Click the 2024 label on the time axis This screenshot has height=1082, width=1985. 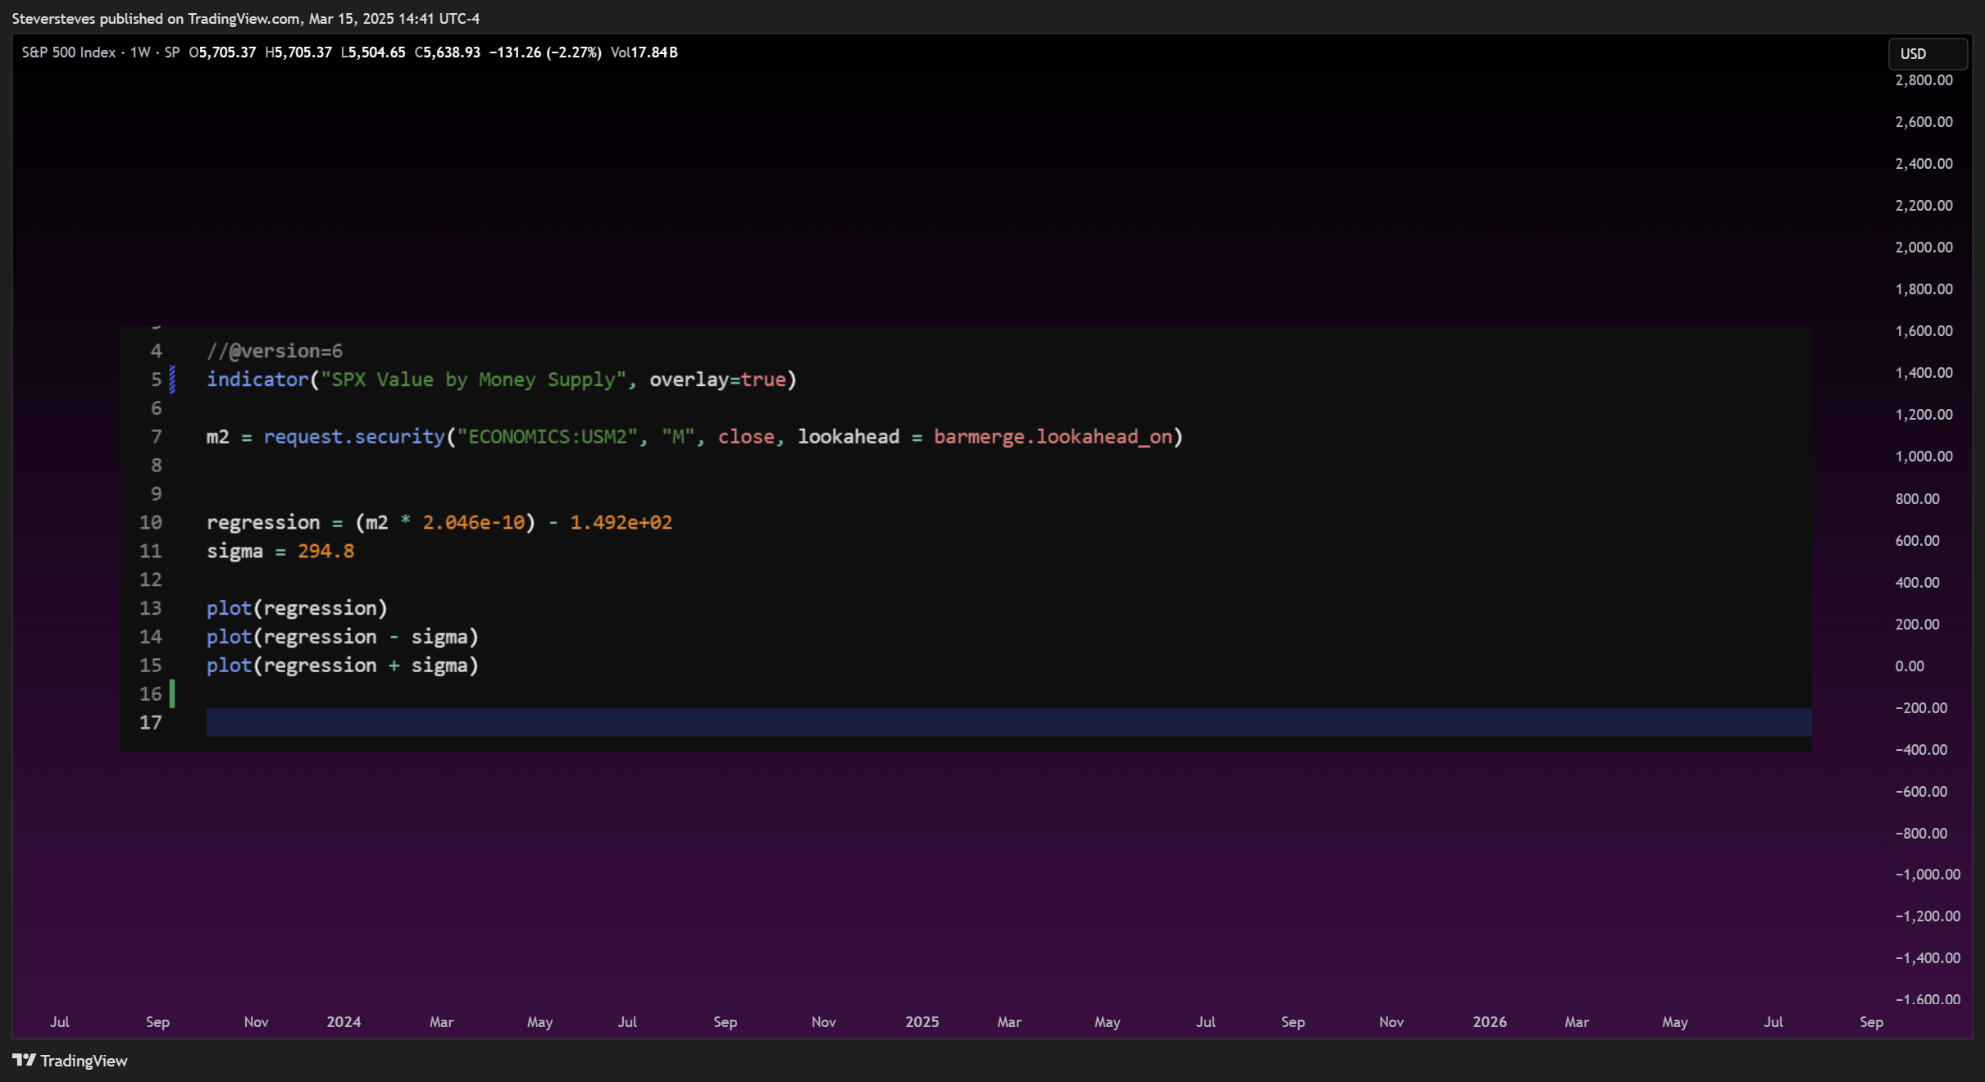pos(344,1022)
